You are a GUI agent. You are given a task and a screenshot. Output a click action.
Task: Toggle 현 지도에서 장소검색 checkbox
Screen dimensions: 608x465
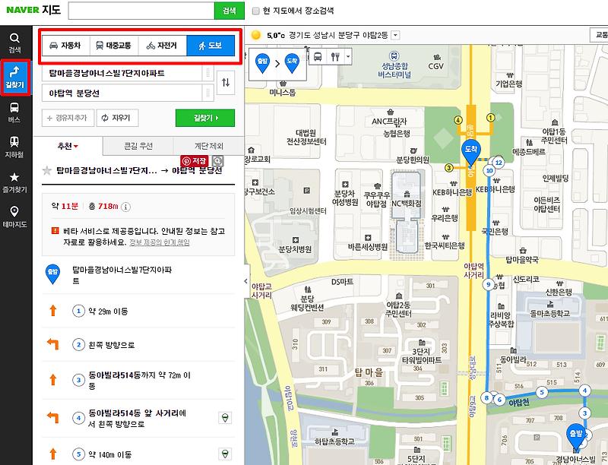point(256,11)
